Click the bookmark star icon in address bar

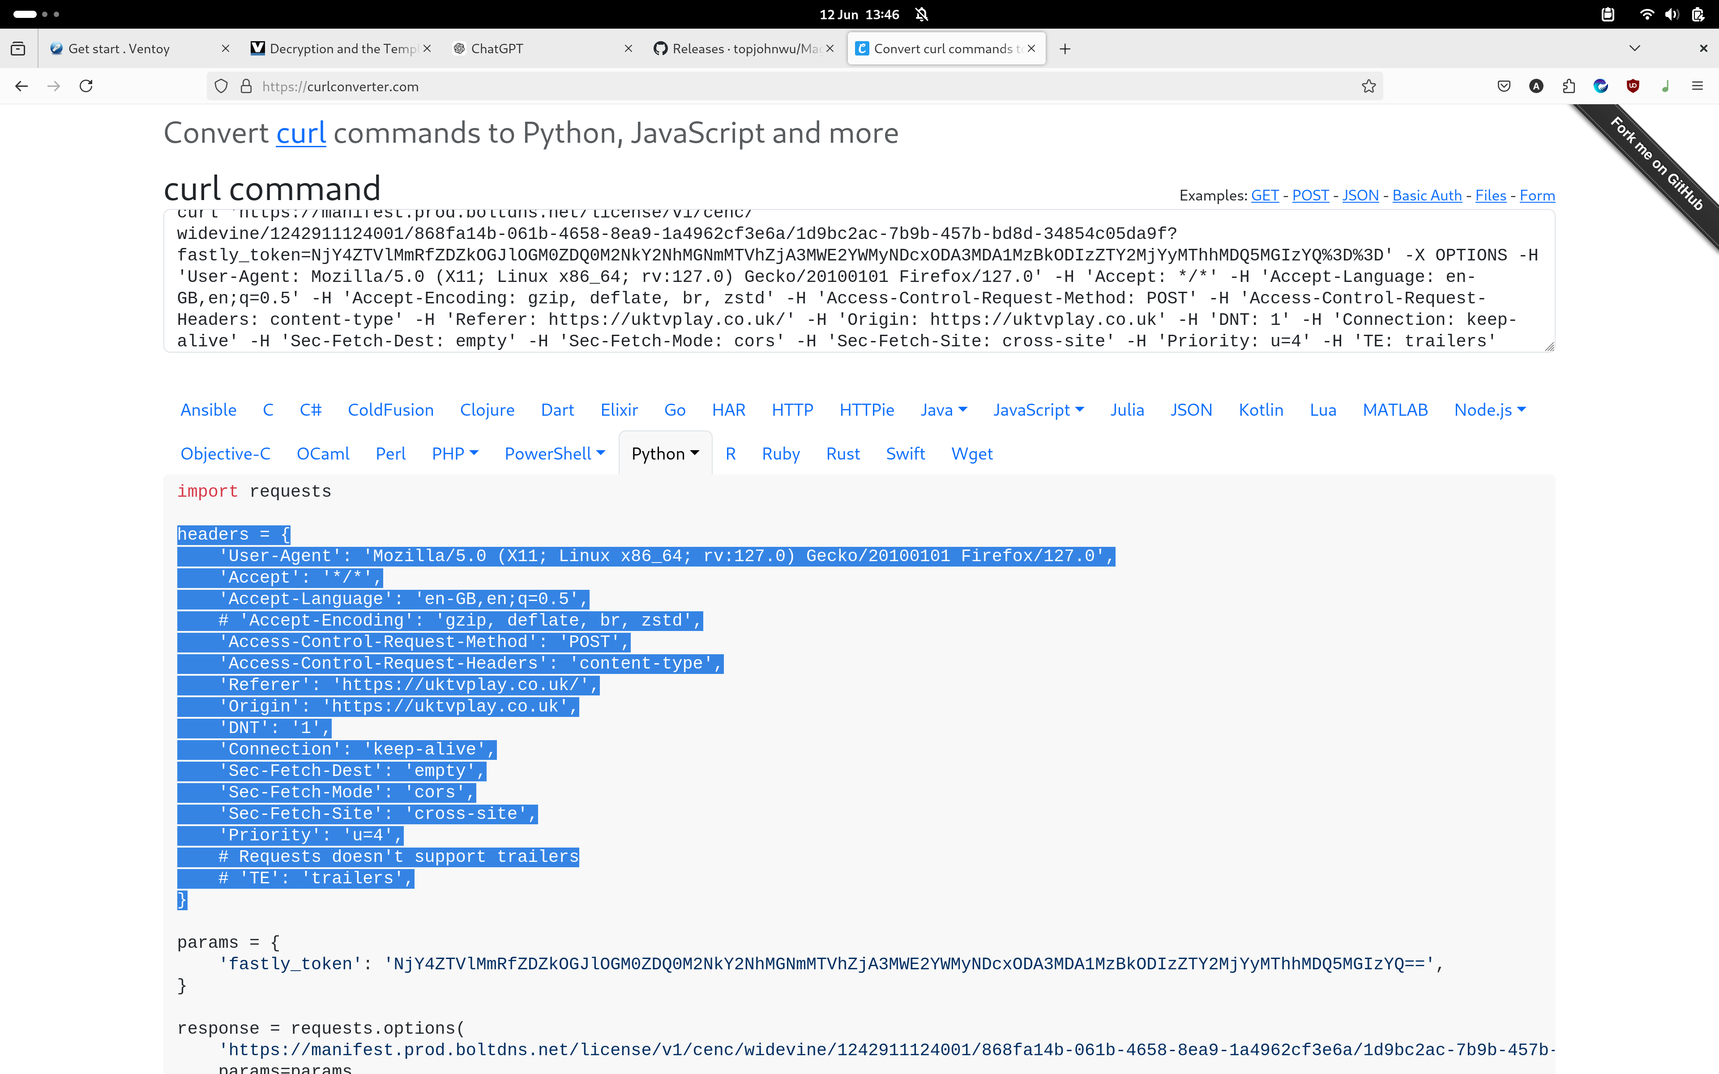pyautogui.click(x=1368, y=87)
